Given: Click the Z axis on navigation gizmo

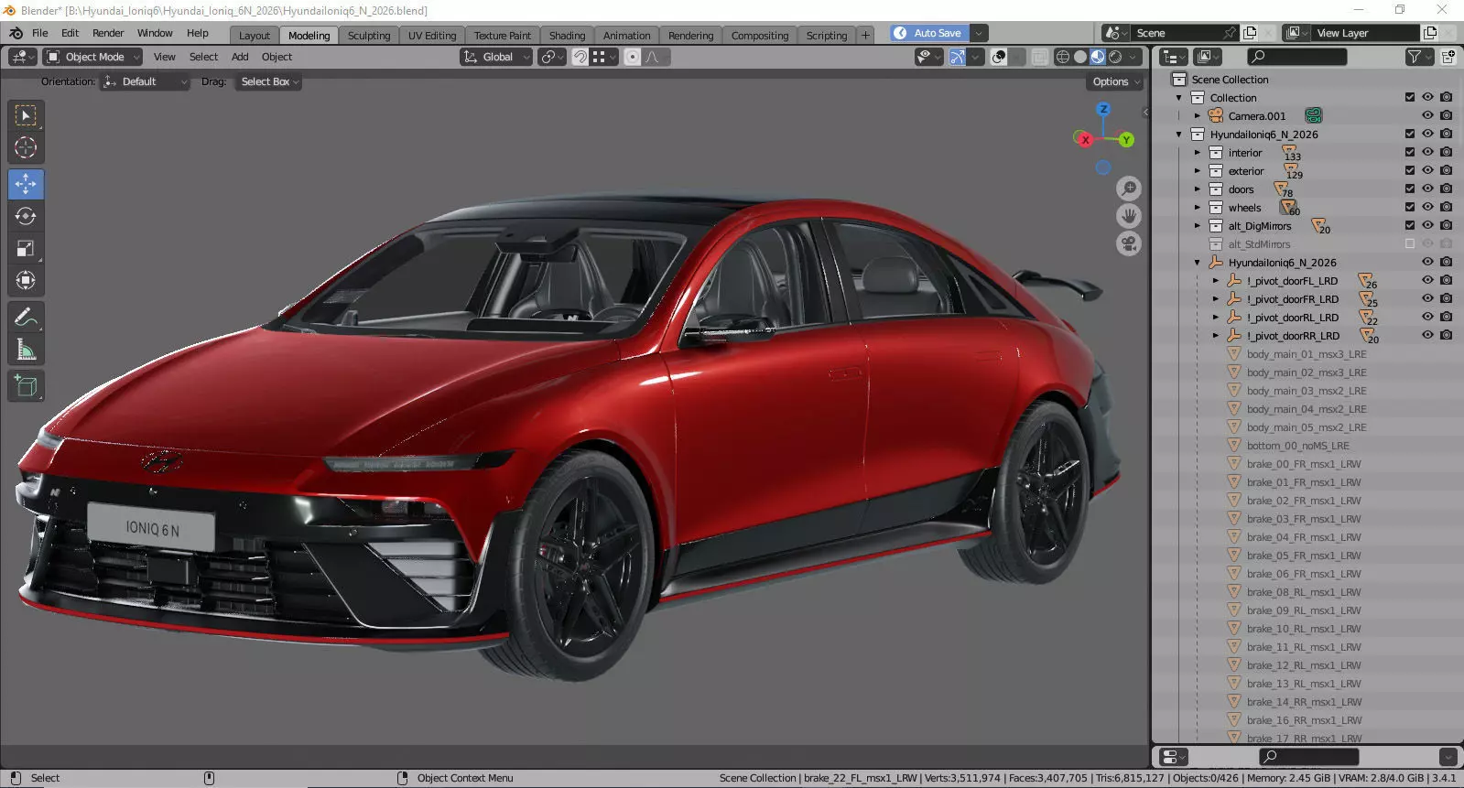Looking at the screenshot, I should pyautogui.click(x=1103, y=109).
